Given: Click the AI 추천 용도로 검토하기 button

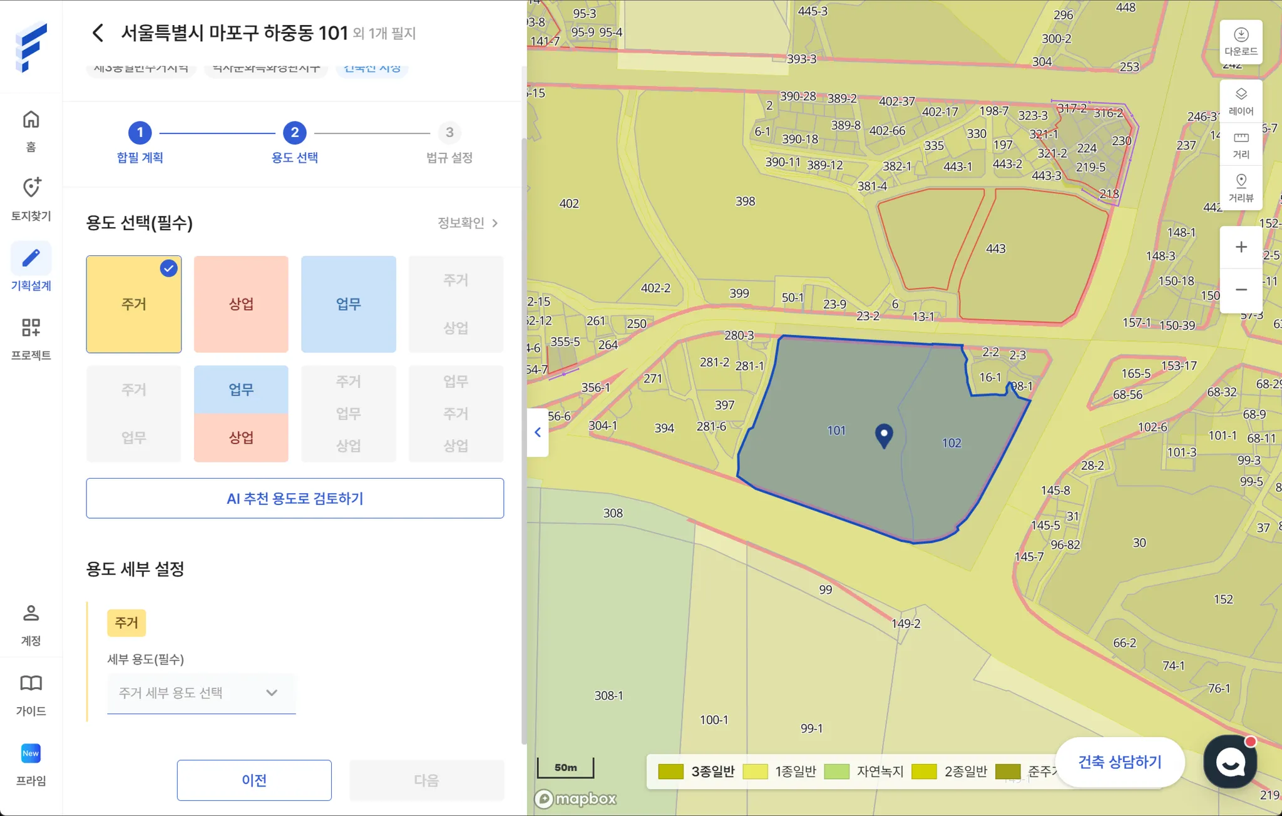Looking at the screenshot, I should (295, 498).
